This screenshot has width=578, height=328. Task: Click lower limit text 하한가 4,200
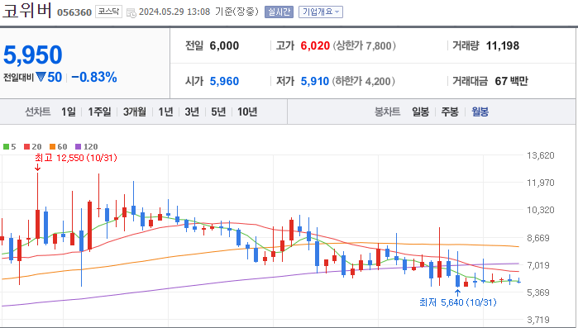pos(364,81)
